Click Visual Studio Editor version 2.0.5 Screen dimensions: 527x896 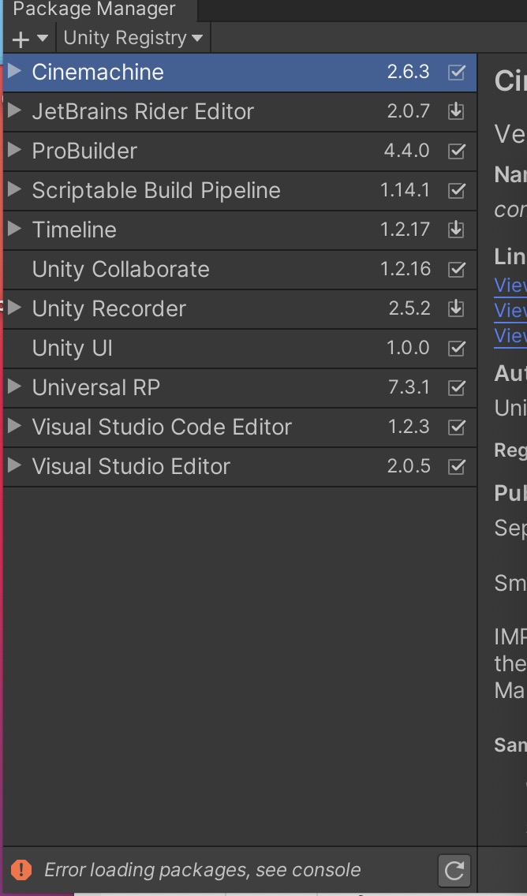pos(409,465)
